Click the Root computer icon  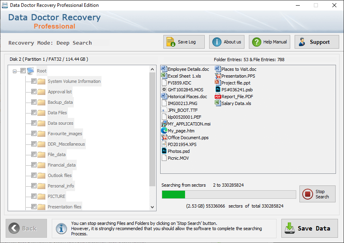point(31,71)
